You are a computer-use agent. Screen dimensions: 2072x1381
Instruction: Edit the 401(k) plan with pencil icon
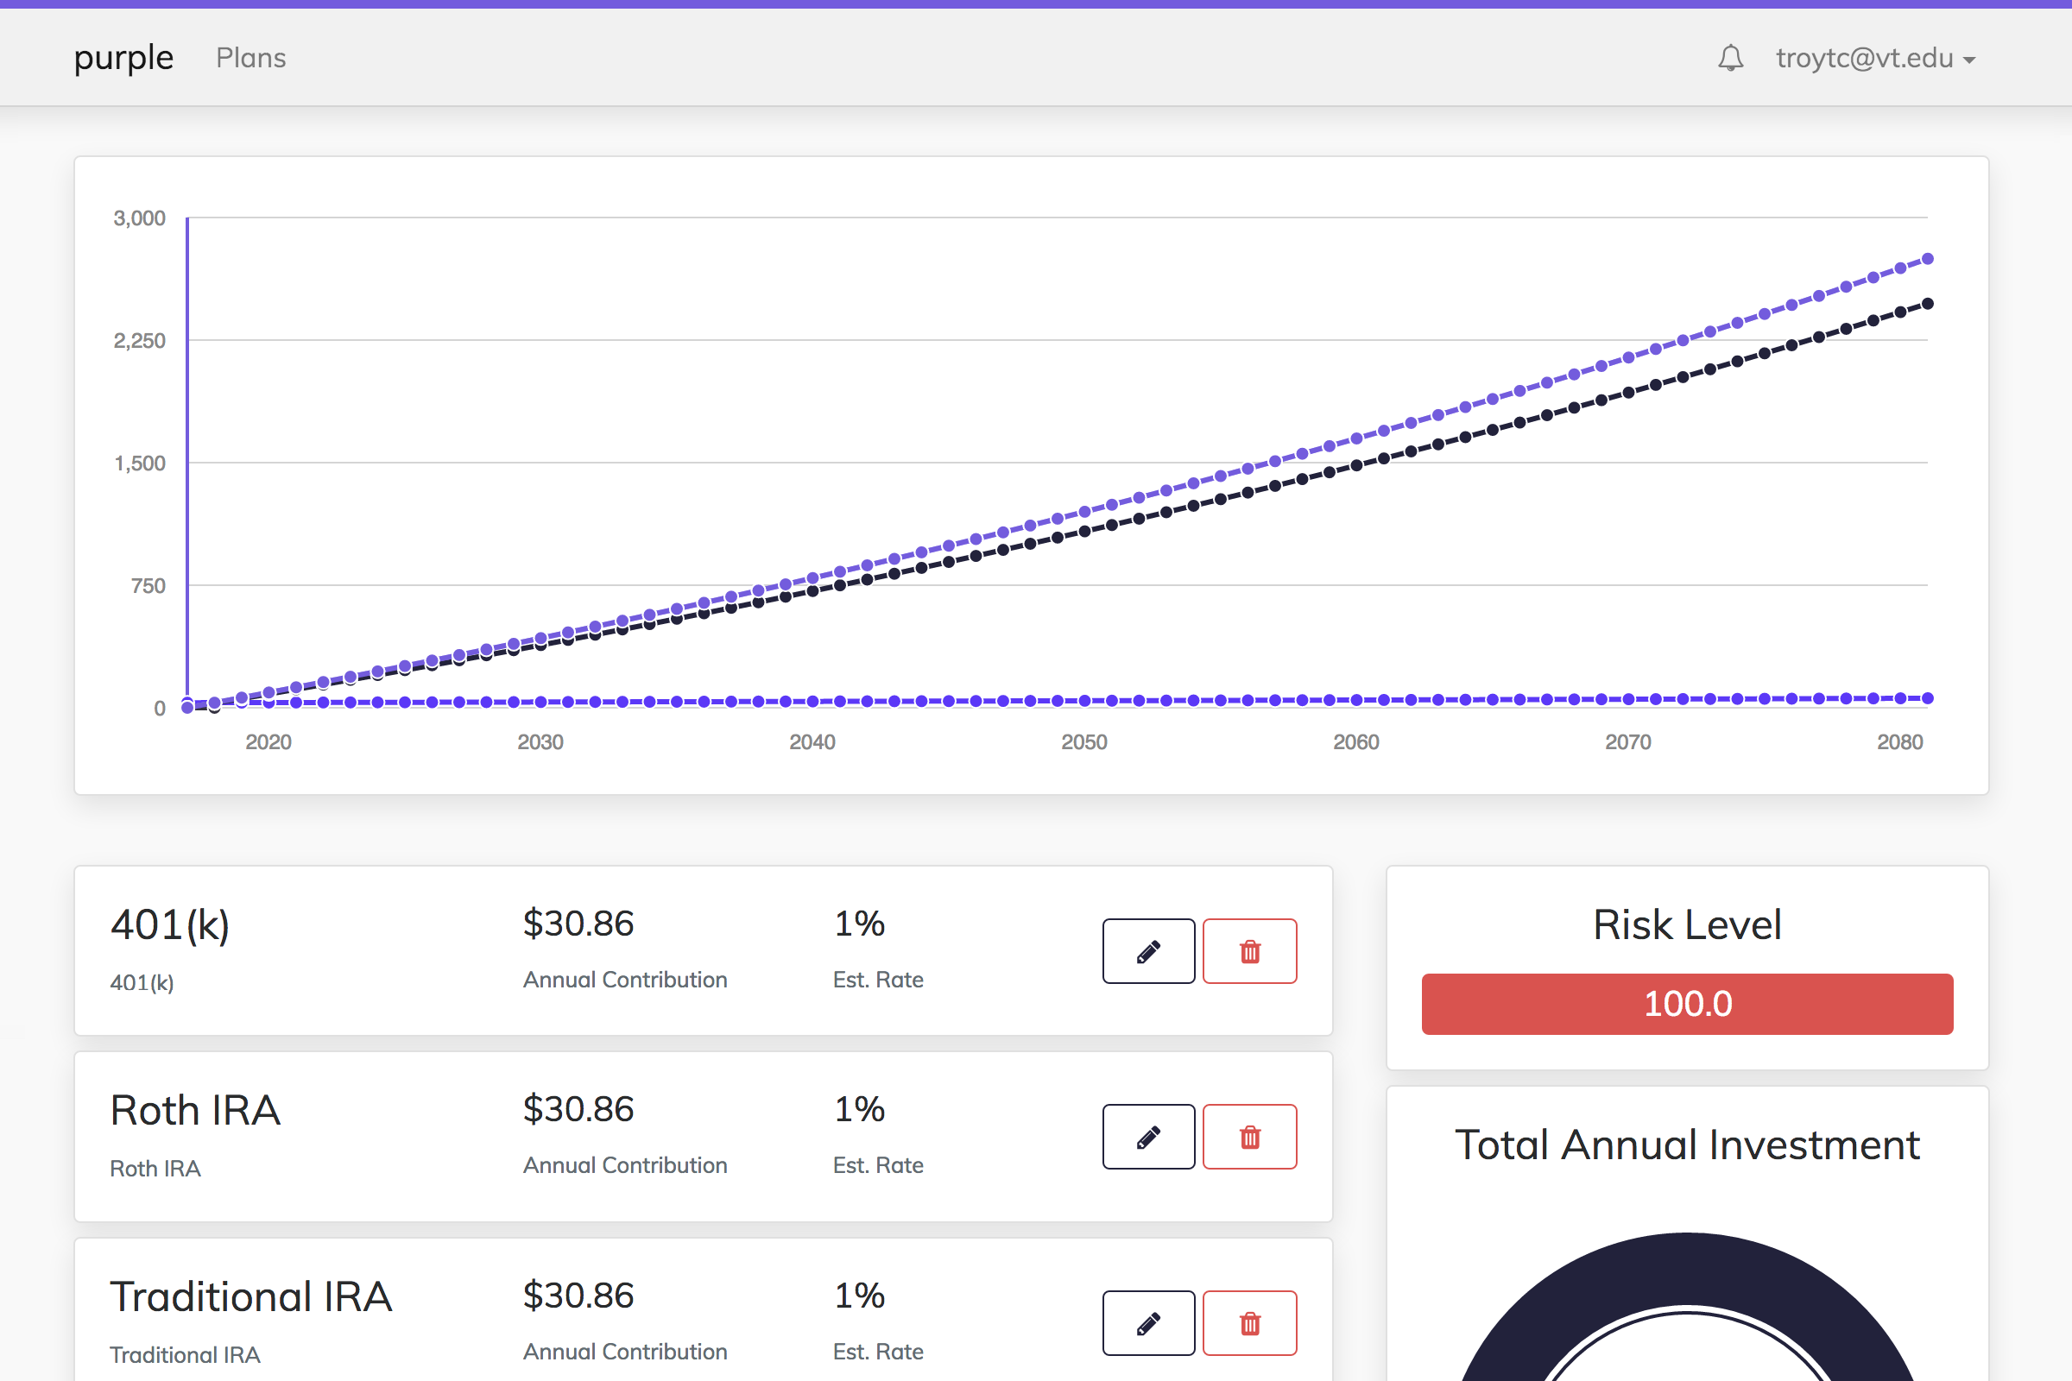point(1148,951)
